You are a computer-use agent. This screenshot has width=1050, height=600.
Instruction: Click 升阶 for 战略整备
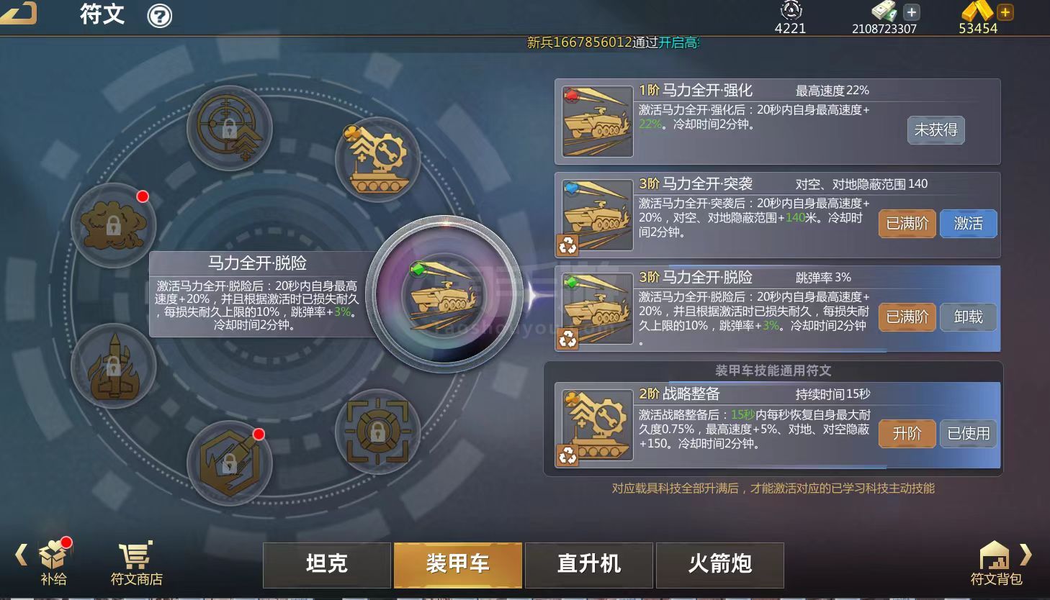coord(907,434)
